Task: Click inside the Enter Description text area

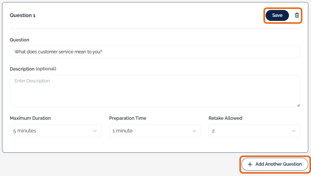Action: [x=155, y=91]
